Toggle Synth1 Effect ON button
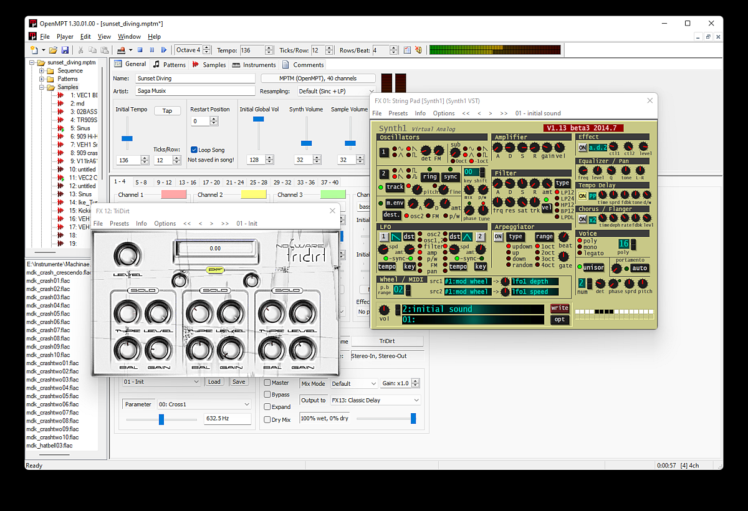 [x=582, y=148]
